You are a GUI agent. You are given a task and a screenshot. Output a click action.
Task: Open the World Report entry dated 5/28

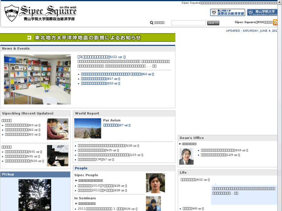pos(108,146)
